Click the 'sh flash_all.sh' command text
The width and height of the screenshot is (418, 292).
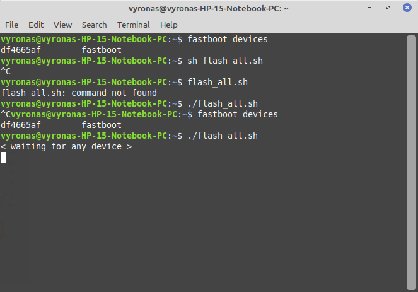coord(224,61)
